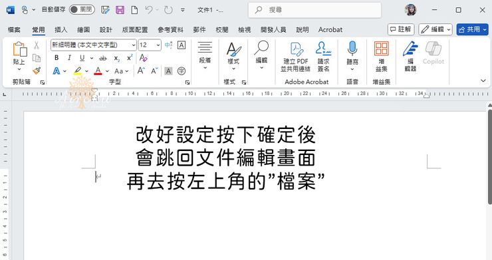This screenshot has height=260, width=492.
Task: Open highlight color dropdown arrow
Action: pos(86,71)
